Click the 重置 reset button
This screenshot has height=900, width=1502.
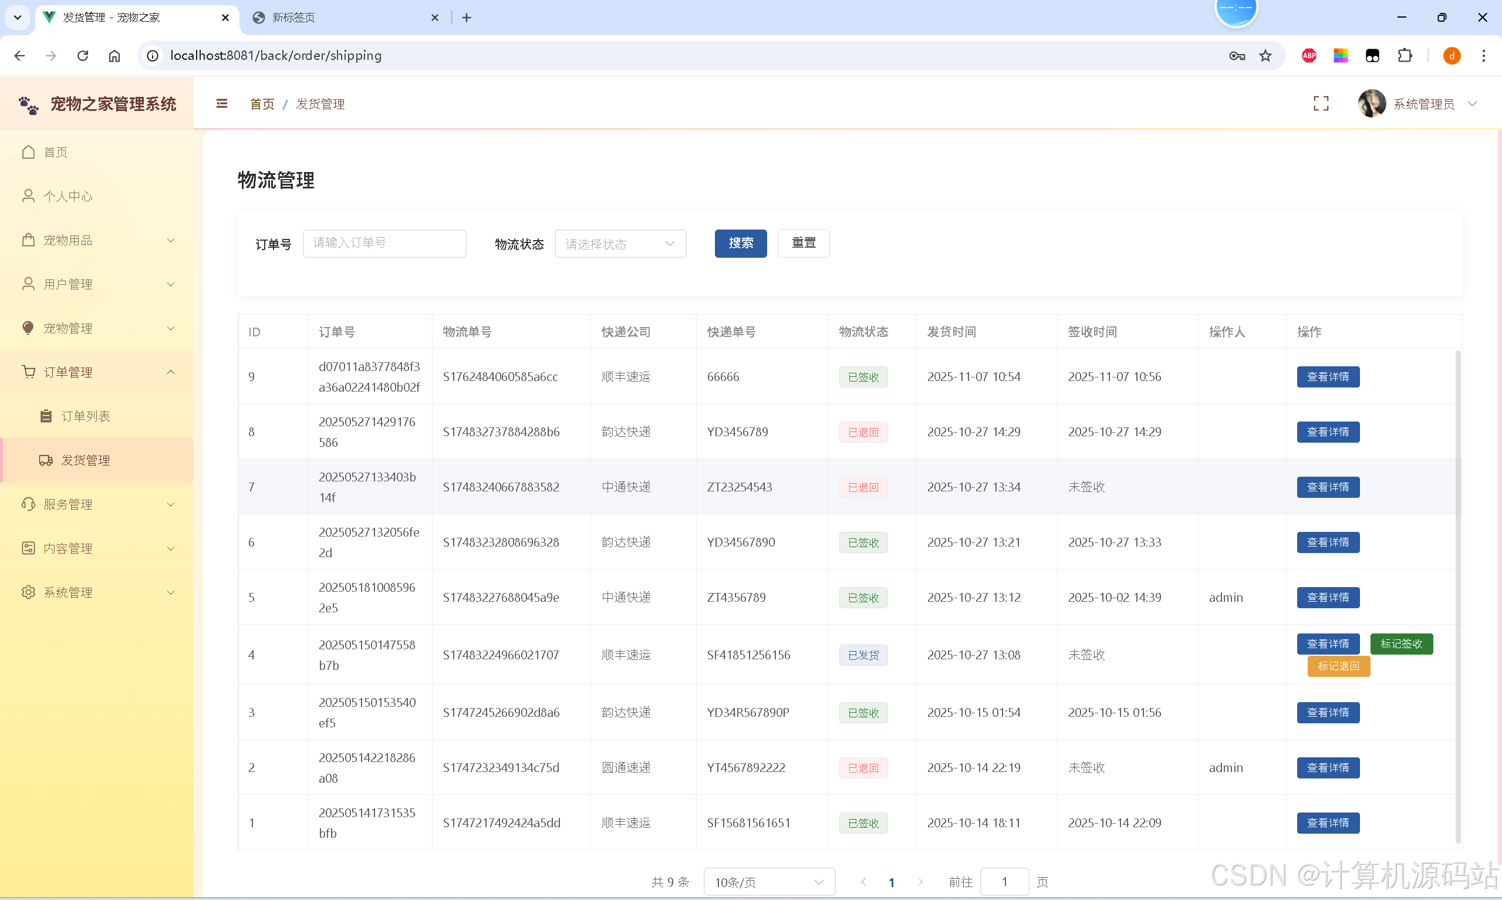coord(804,243)
